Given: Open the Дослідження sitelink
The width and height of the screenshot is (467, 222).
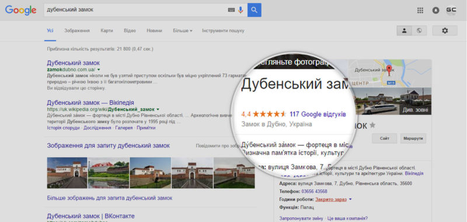Looking at the screenshot, I should point(97,128).
